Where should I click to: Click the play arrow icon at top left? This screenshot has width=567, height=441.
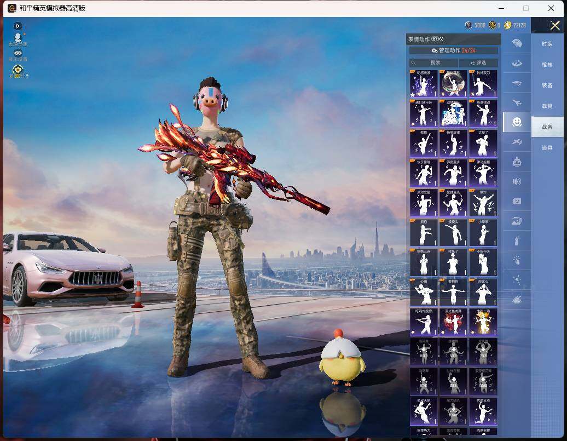(18, 26)
